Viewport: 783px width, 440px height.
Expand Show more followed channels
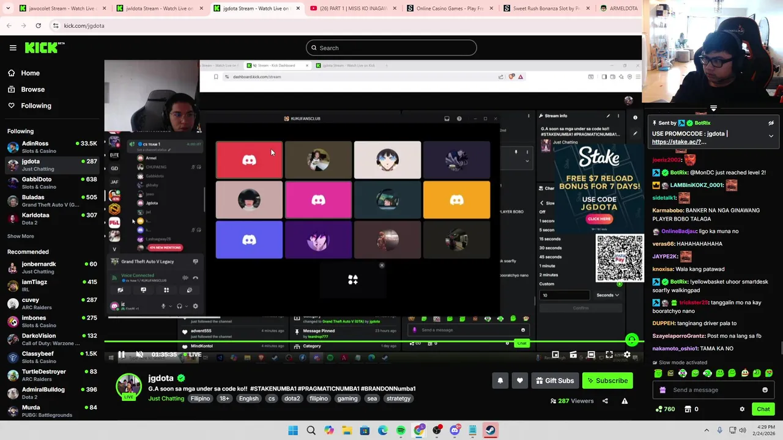click(21, 236)
